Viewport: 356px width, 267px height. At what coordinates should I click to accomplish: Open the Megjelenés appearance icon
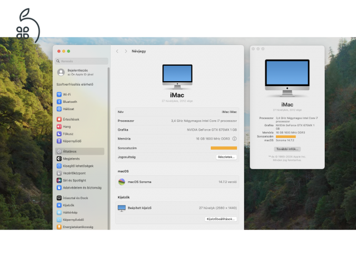point(59,159)
